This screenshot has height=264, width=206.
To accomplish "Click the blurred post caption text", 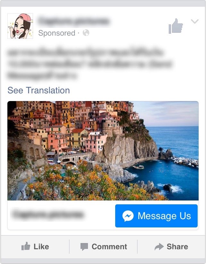I will [89, 64].
